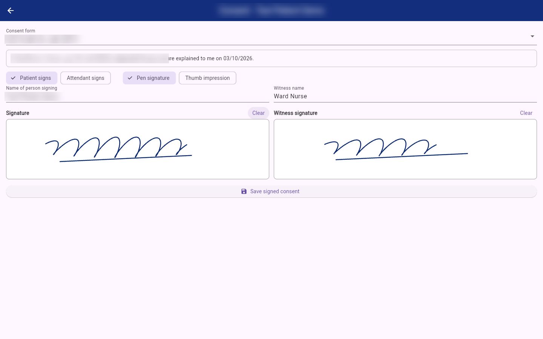Screen dimensions: 543x339
Task: Choose the Pen signature option
Action: pos(149,78)
